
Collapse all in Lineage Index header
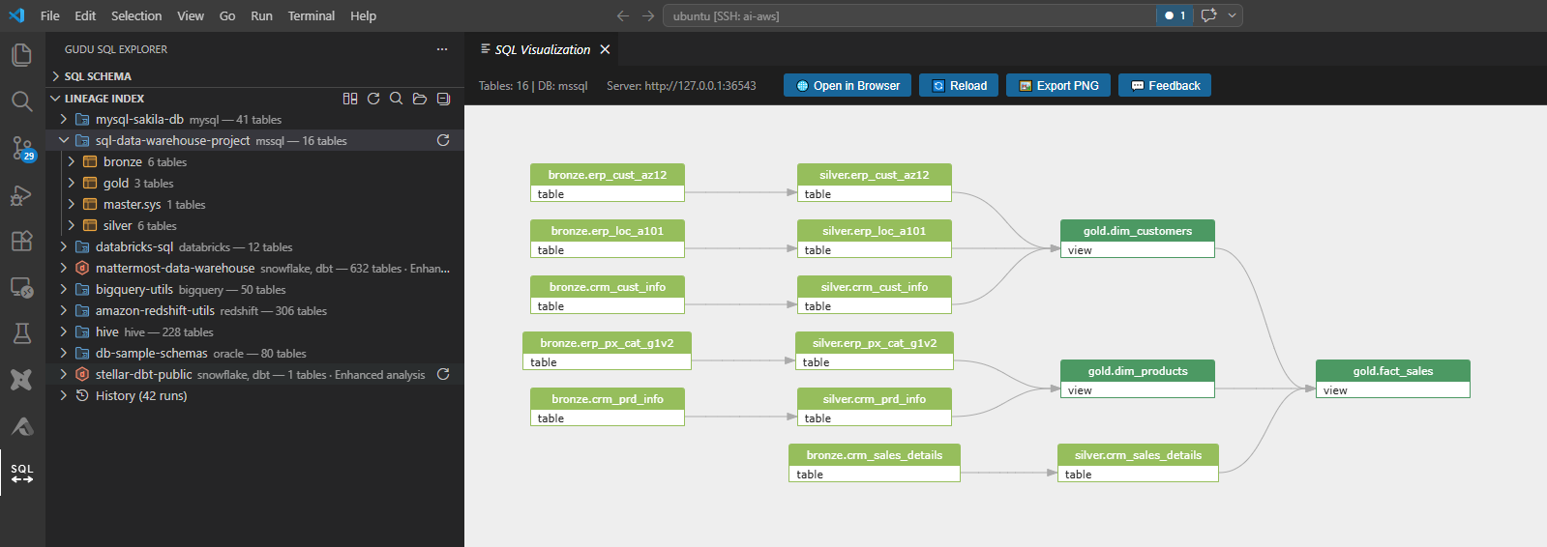(x=443, y=99)
